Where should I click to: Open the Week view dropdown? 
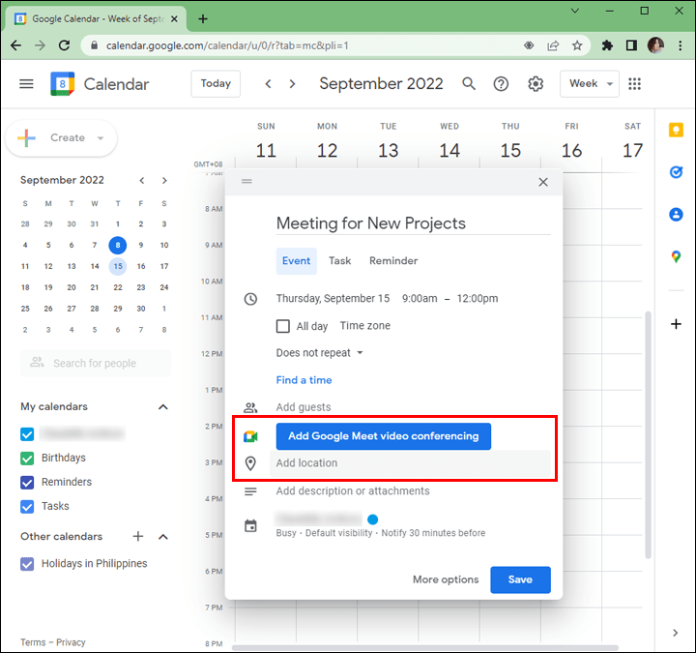coord(589,83)
